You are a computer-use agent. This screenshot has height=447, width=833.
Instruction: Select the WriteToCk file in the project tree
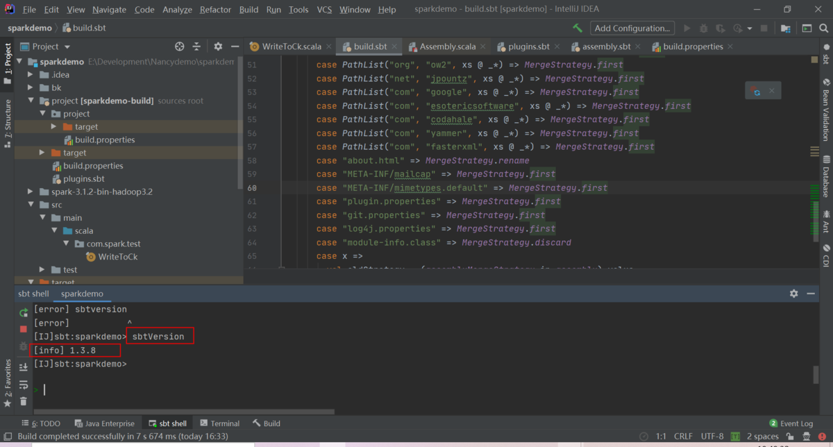coord(118,257)
